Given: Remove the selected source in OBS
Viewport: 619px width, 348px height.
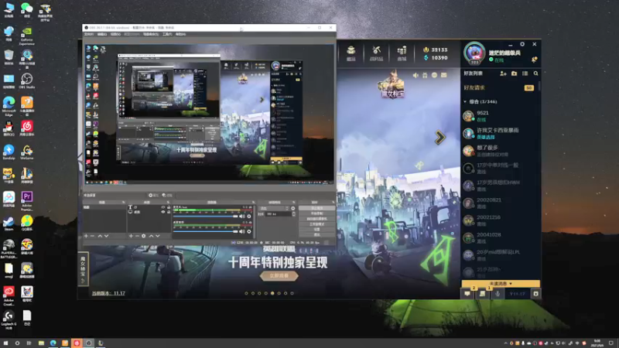Looking at the screenshot, I should (x=138, y=236).
